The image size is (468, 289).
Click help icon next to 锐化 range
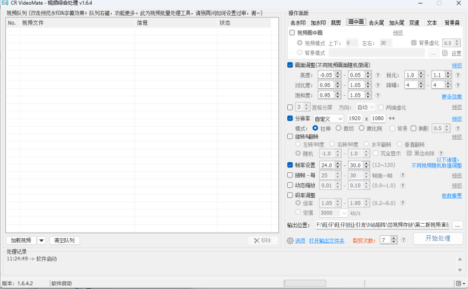pos(457,75)
